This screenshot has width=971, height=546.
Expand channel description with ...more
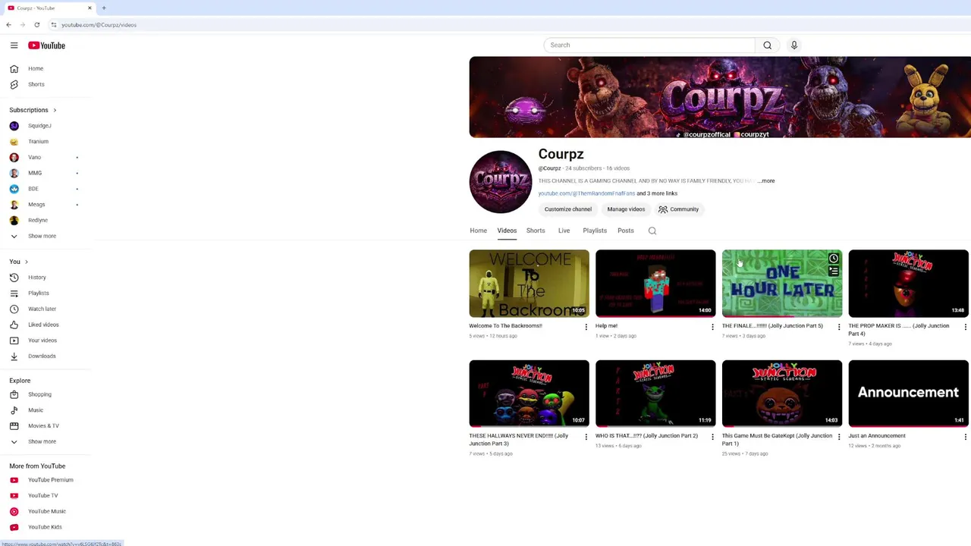[x=766, y=181]
